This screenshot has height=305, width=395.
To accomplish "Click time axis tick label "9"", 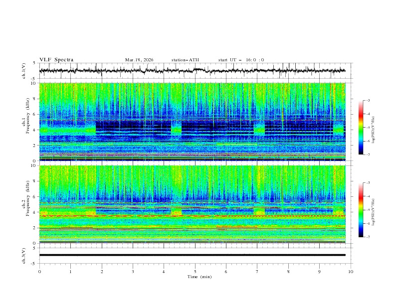I will (319, 272).
